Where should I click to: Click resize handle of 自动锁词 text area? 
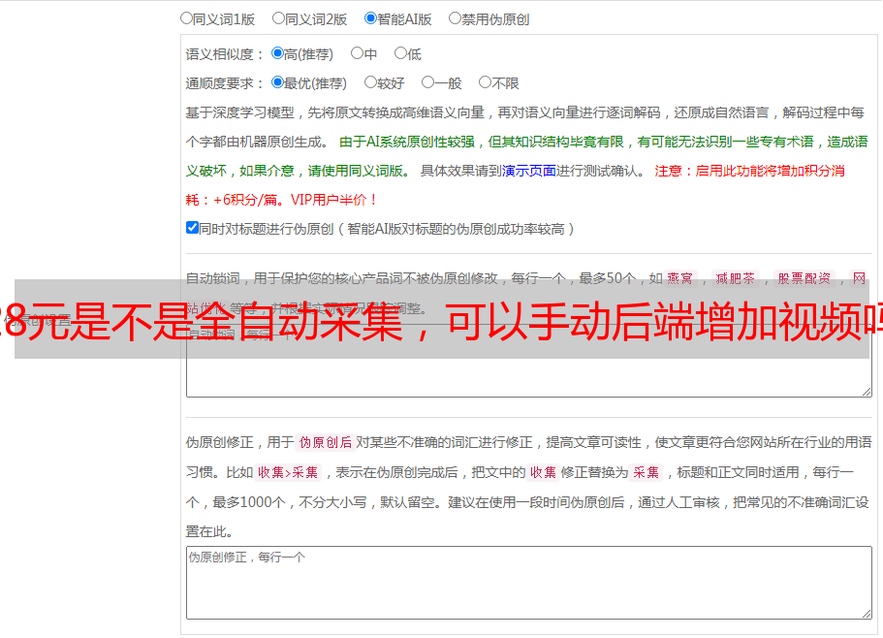pyautogui.click(x=867, y=392)
